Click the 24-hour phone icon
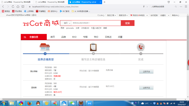 pos(141,47)
